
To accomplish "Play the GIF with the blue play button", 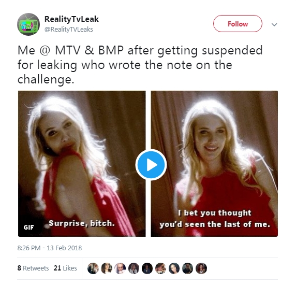I will click(151, 165).
